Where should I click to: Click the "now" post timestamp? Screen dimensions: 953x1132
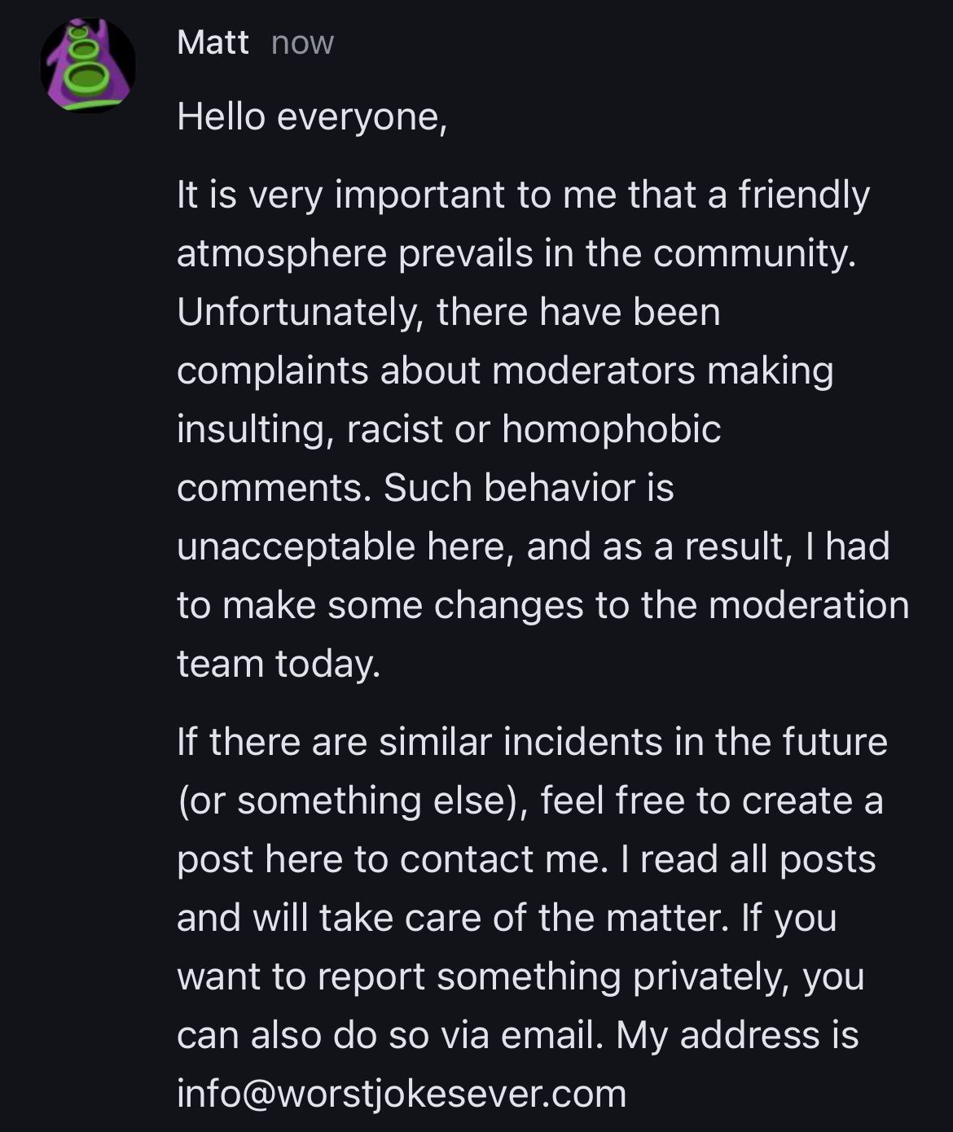(302, 43)
